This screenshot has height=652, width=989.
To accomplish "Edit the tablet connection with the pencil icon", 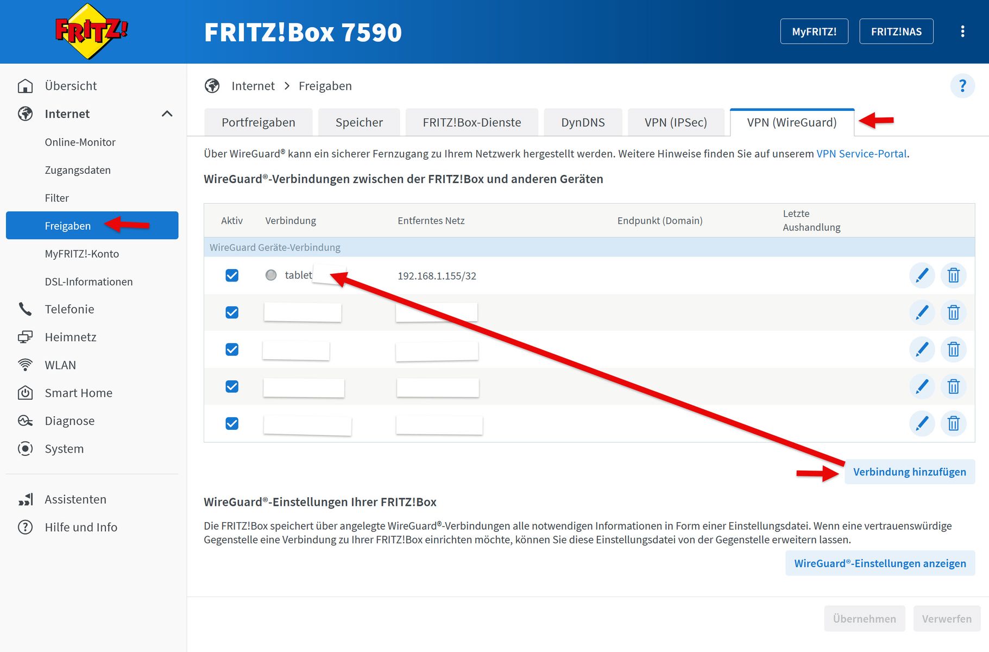I will point(922,275).
